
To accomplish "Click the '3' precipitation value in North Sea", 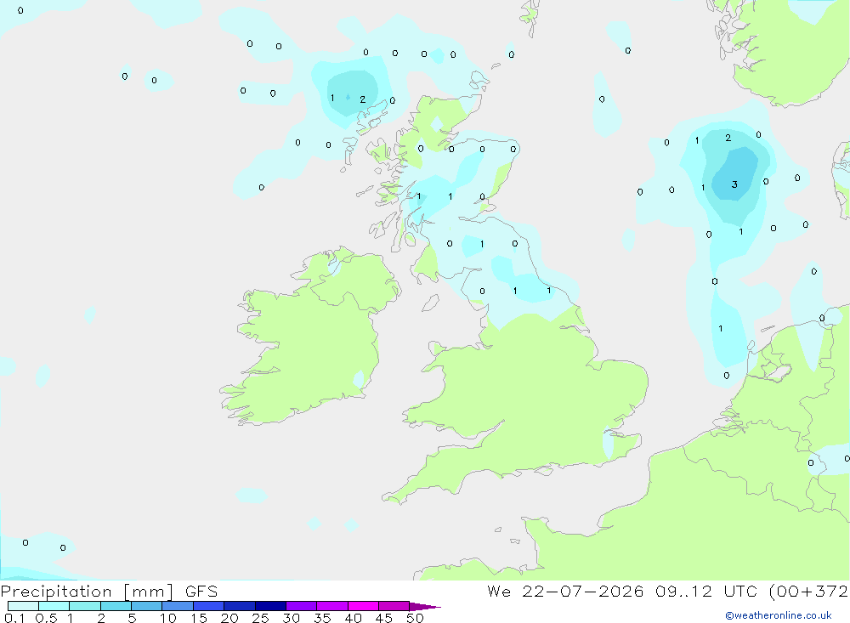I will (x=734, y=184).
